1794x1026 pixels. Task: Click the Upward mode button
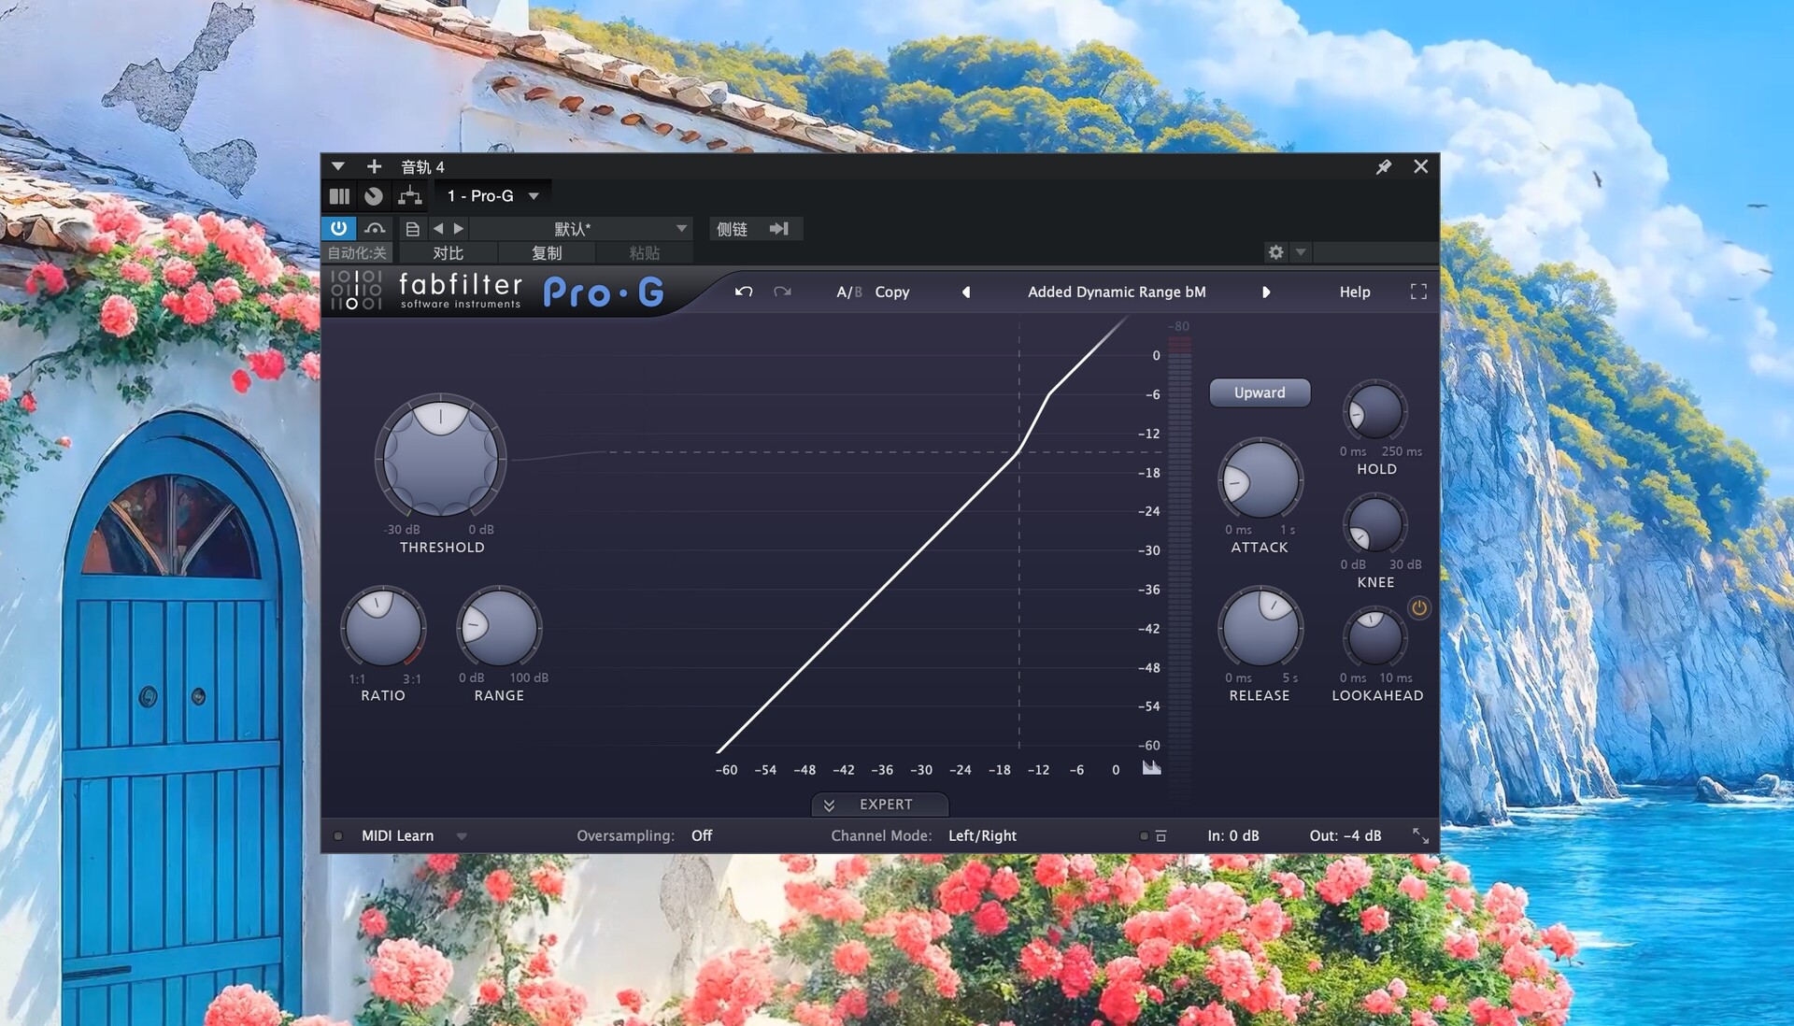1259,392
